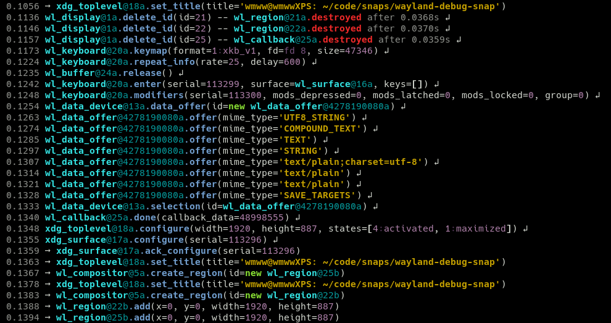The height and width of the screenshot is (323, 611).
Task: Click 'after 0.0359s' text
Action: click(x=414, y=40)
